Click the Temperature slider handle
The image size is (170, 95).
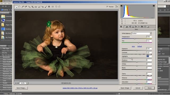pos(135,39)
